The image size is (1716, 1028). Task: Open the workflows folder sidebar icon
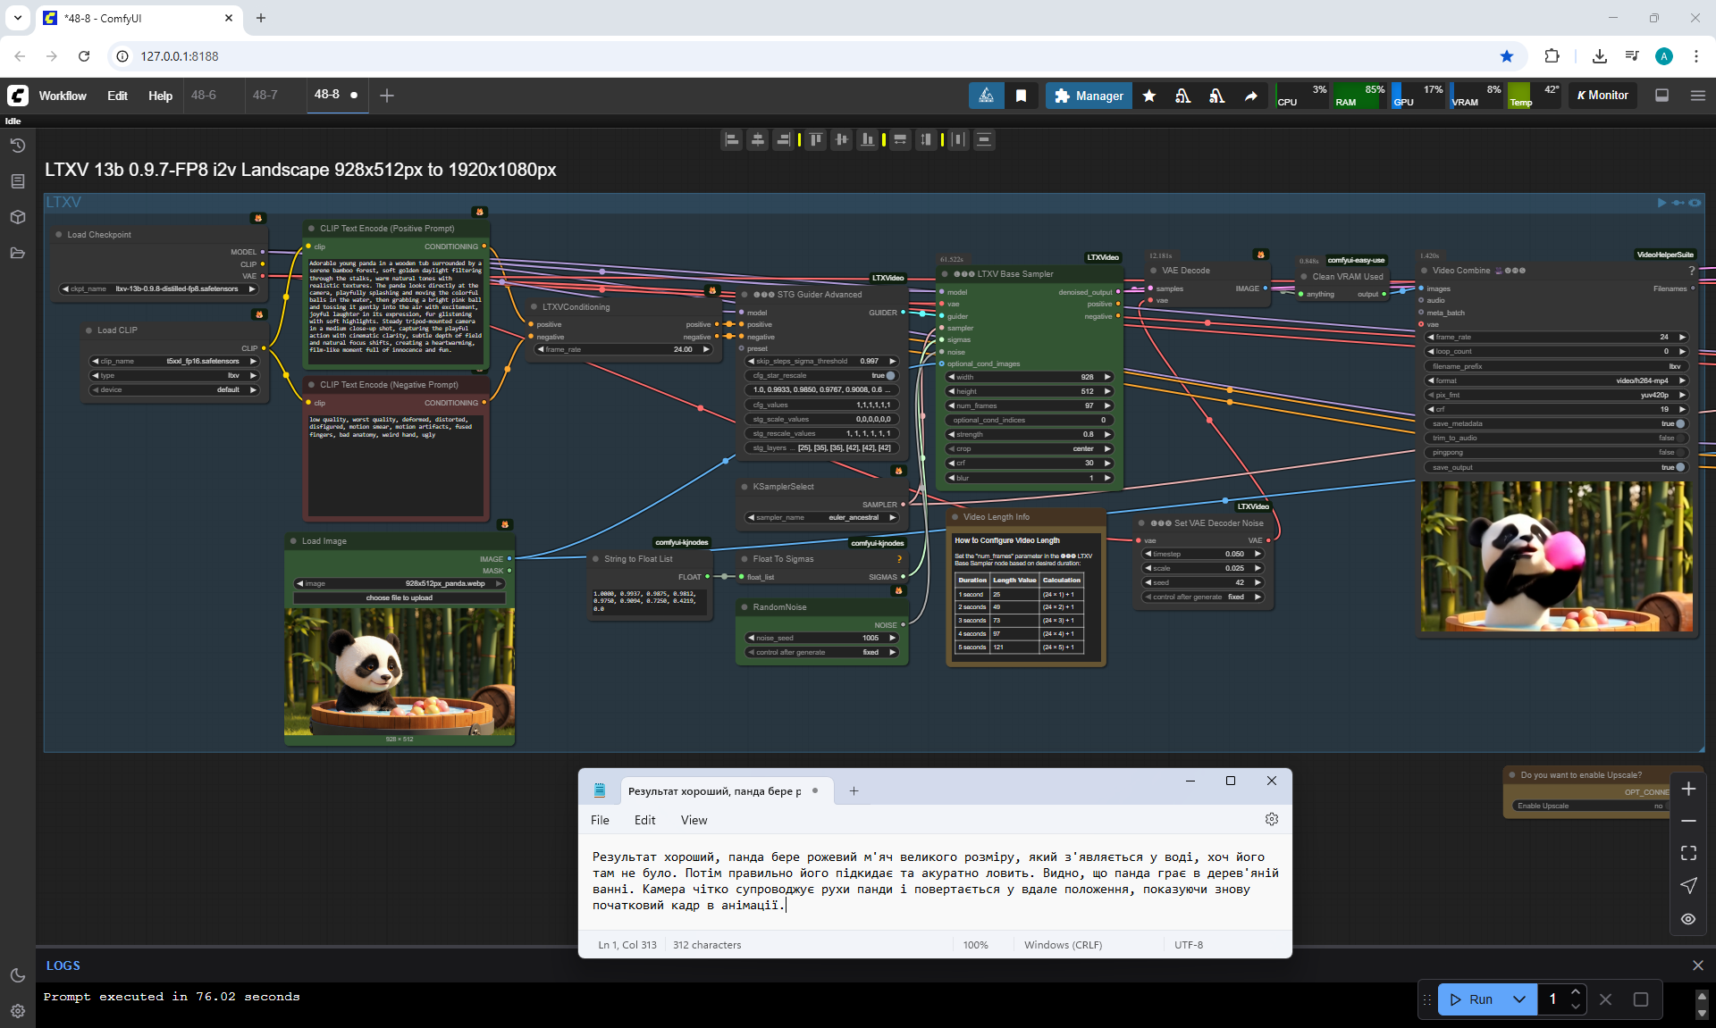coord(17,253)
